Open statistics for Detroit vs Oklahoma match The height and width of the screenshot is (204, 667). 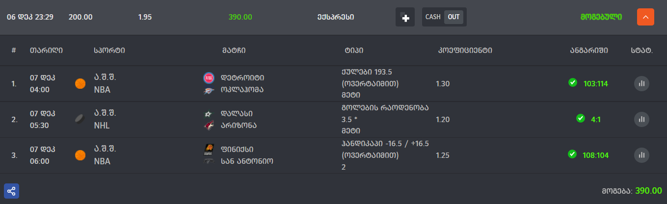641,84
